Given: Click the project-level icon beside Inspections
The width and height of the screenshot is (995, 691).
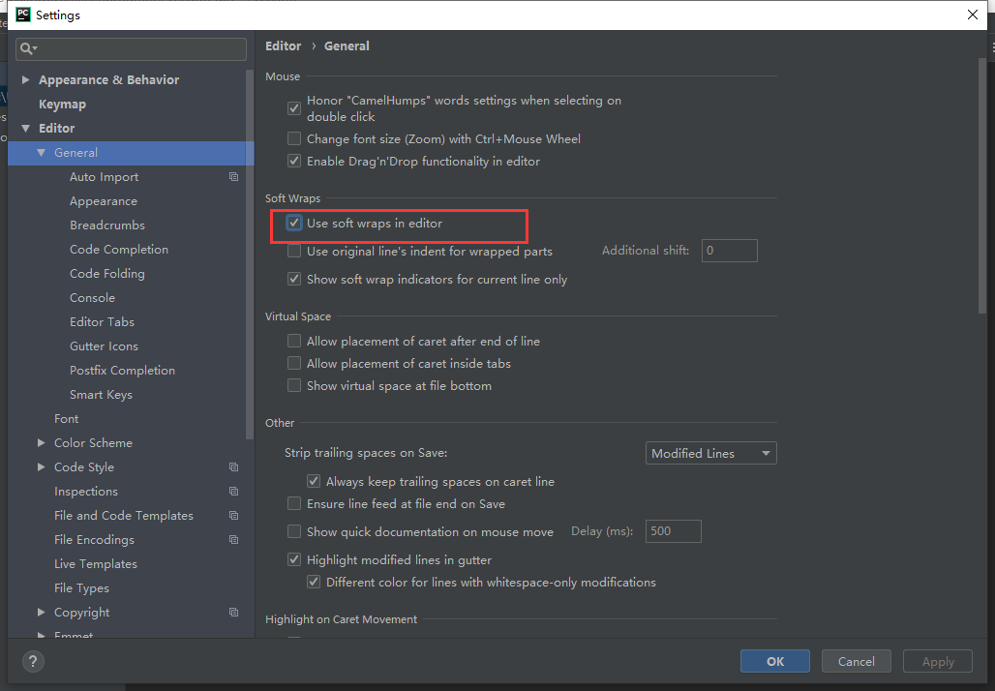Looking at the screenshot, I should point(233,492).
